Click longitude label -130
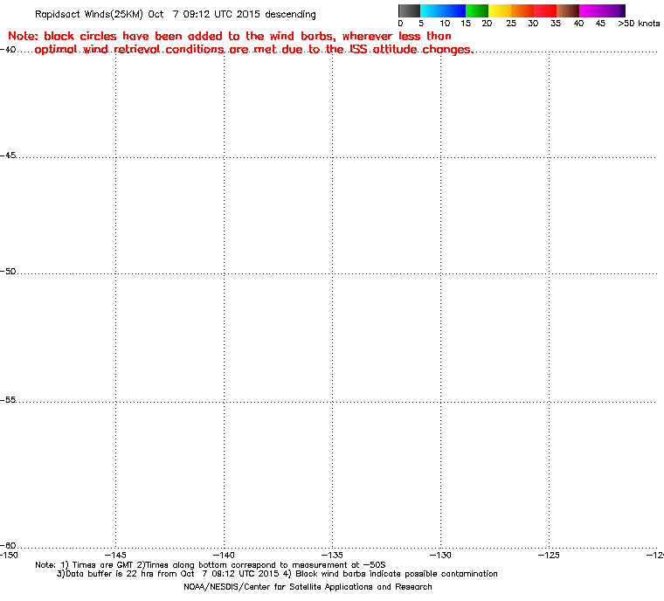This screenshot has height=601, width=664. pos(440,555)
